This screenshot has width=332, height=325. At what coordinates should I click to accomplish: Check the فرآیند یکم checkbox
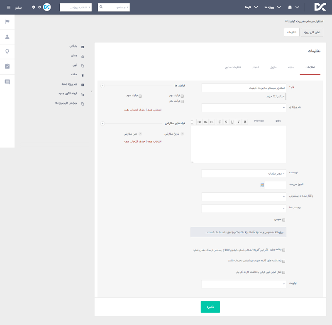182,101
